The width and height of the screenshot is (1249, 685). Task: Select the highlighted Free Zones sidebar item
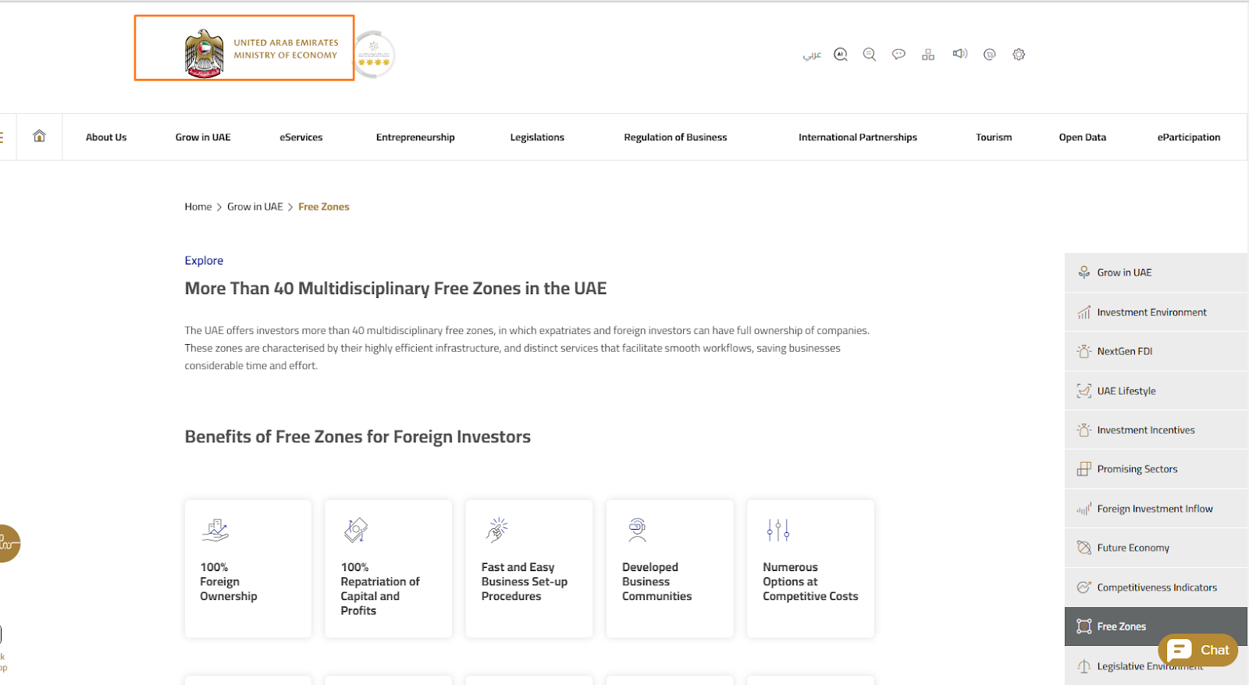pos(1156,626)
